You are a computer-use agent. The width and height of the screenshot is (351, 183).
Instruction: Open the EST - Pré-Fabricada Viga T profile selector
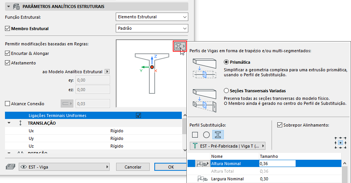point(227,146)
